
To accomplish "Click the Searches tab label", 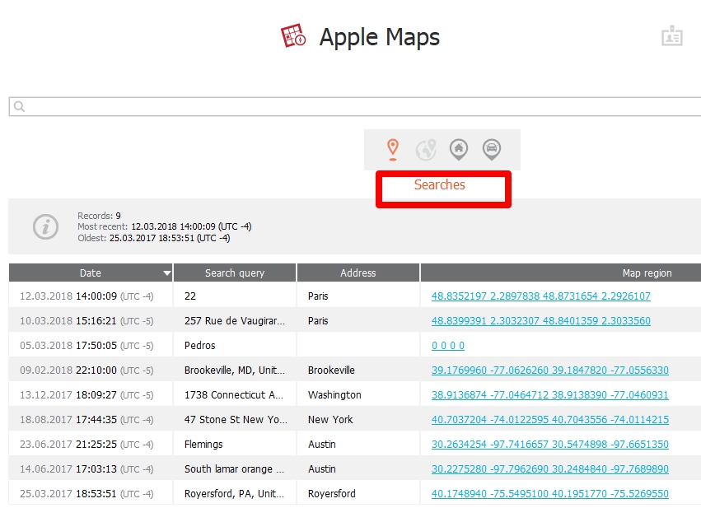I will [440, 184].
